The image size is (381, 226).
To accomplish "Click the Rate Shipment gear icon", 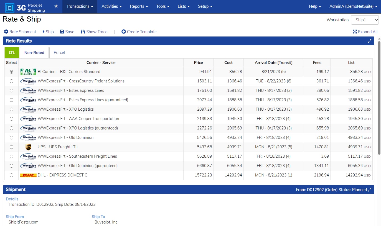I will tap(6, 32).
